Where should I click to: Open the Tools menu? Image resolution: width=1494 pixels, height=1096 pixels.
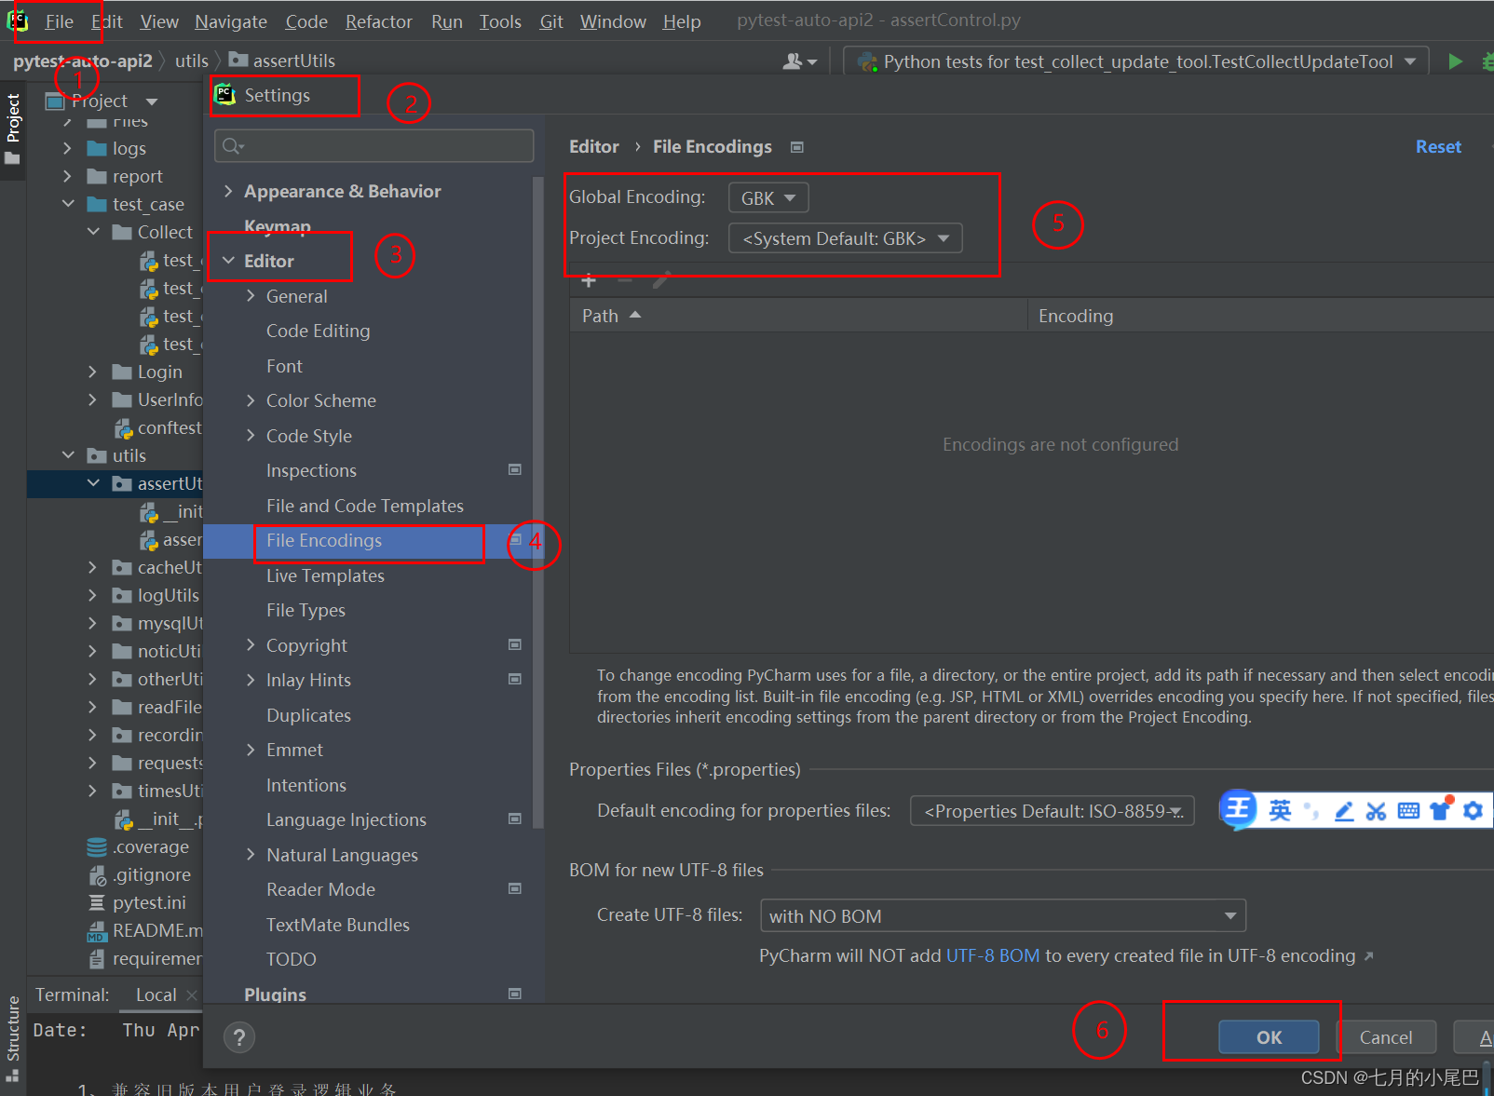point(500,21)
